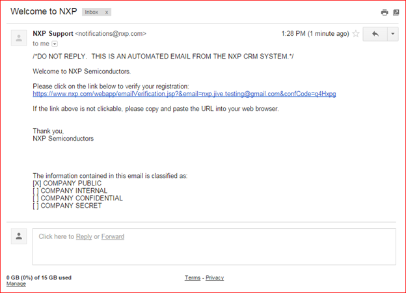Click inside the reply text box
The width and height of the screenshot is (406, 293).
coord(214,247)
